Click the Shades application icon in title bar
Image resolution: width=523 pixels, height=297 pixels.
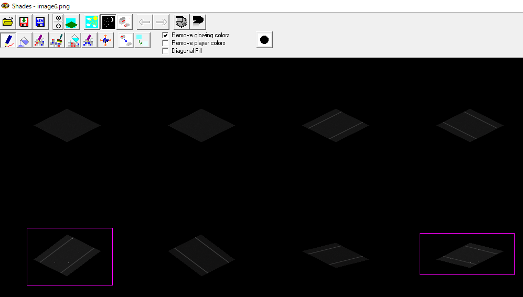pos(5,6)
